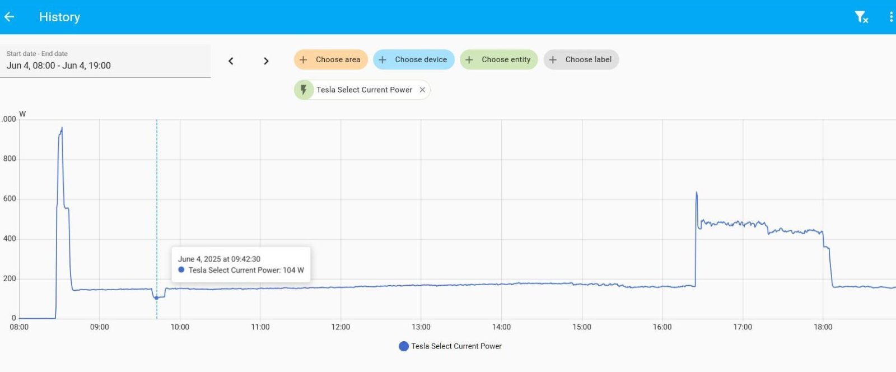Click the plus icon on Choose device
896x372 pixels.
pos(382,59)
